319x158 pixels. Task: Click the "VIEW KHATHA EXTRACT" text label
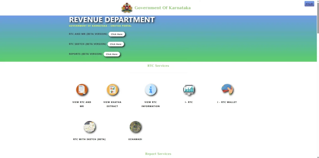click(x=112, y=104)
